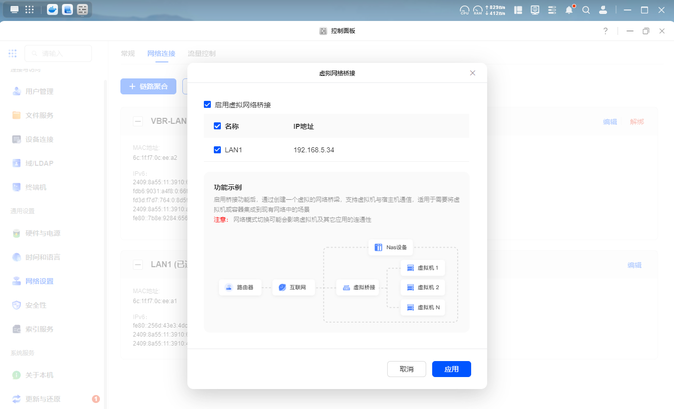
Task: View the CPU usage monitor
Action: click(464, 9)
